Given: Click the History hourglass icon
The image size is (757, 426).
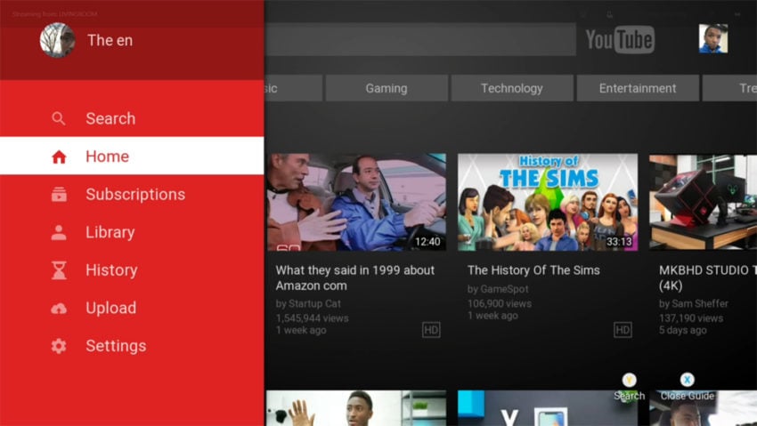Looking at the screenshot, I should [59, 270].
